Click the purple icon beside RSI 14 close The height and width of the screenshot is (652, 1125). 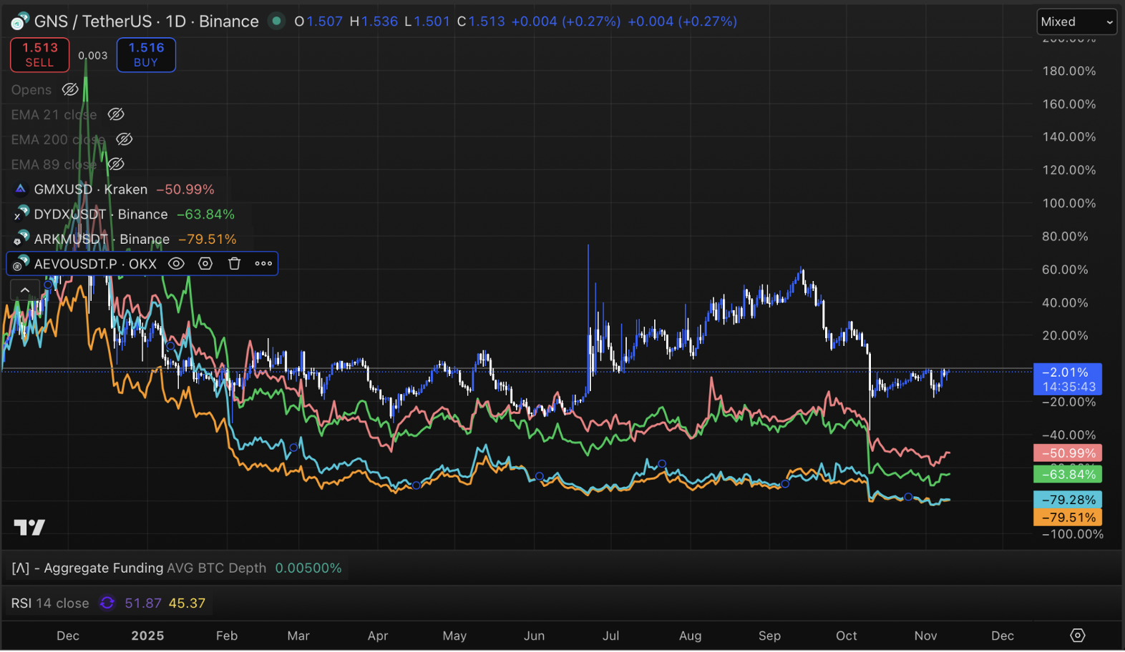click(107, 603)
